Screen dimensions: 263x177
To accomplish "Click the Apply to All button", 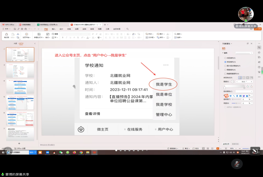I will 226,144.
